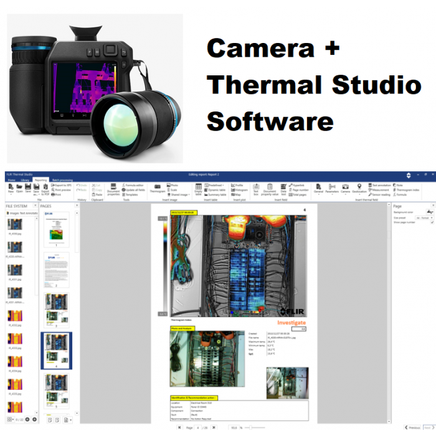Image resolution: width=436 pixels, height=436 pixels.
Task: Click the Investigate label on the page
Action: point(291,323)
